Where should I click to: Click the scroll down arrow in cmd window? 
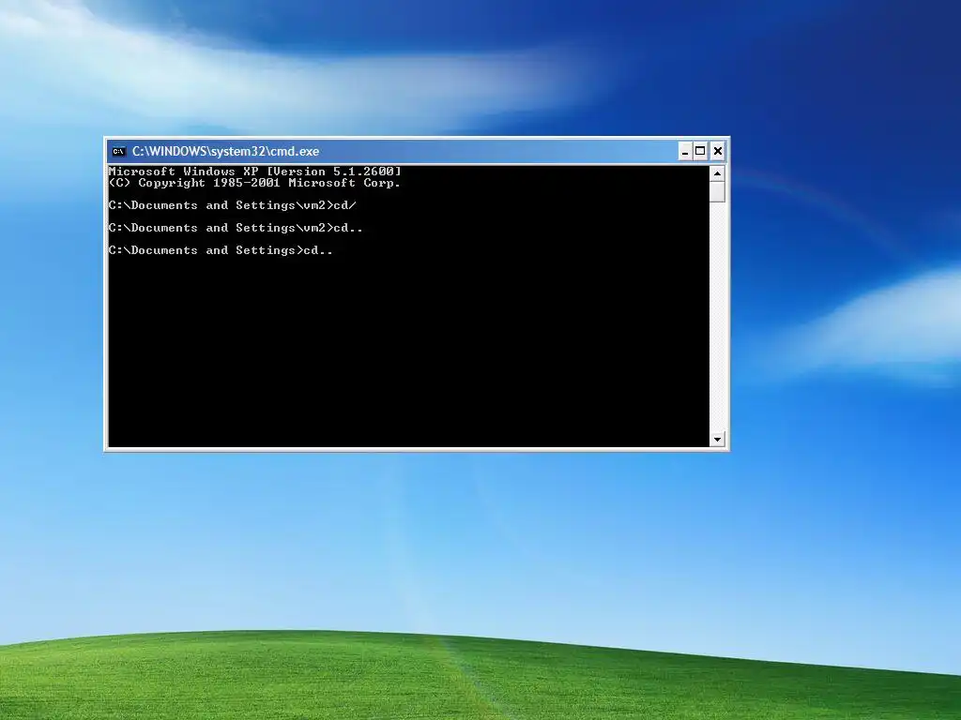click(717, 439)
